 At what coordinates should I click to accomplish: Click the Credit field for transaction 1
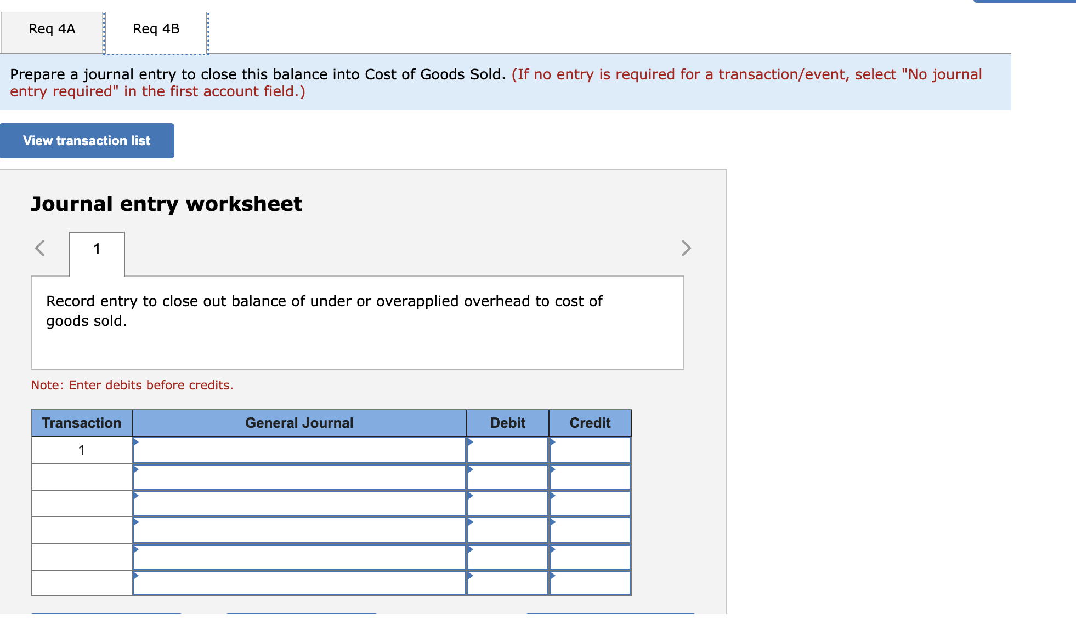coord(590,450)
